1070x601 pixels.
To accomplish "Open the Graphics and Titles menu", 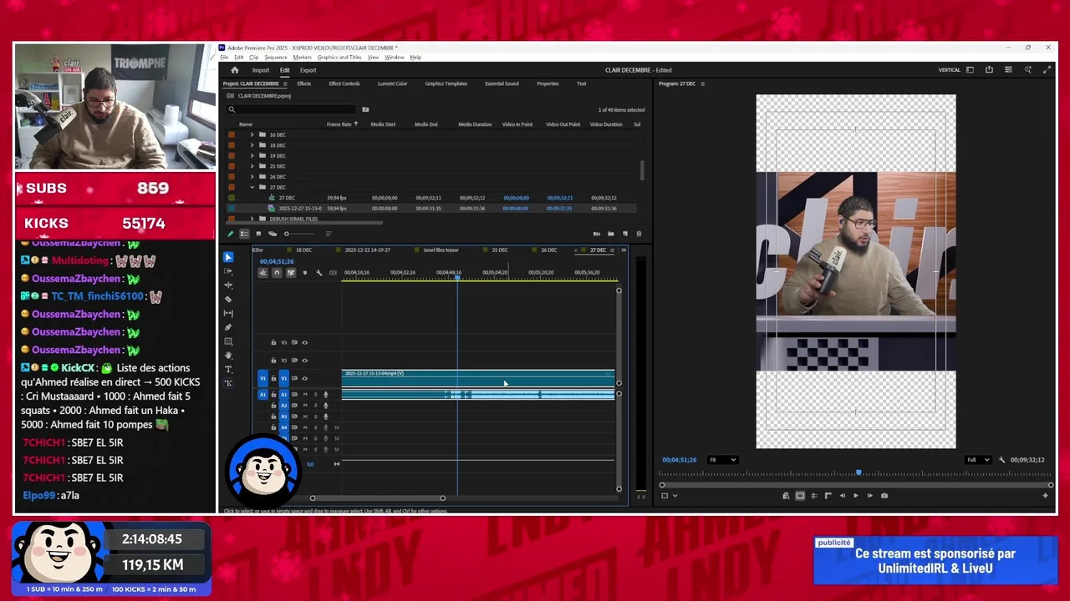I will 339,58.
